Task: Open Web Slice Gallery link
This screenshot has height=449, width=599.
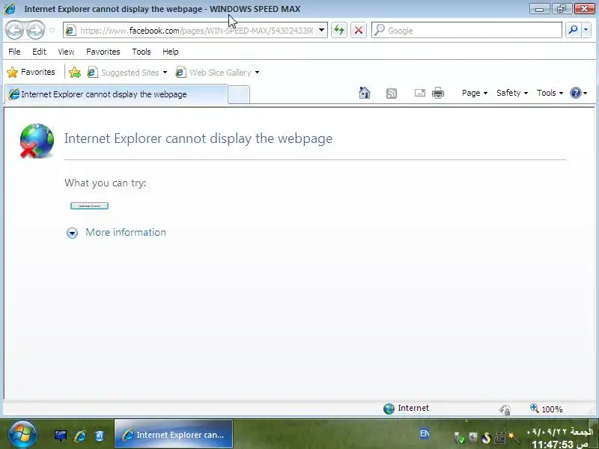Action: click(213, 72)
